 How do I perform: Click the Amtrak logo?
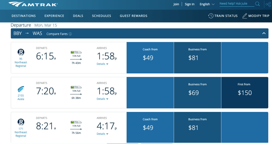[x=33, y=4]
